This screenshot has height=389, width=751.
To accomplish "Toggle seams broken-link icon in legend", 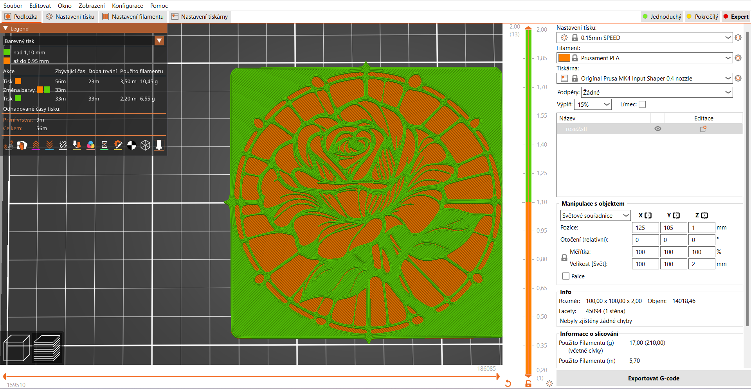I will pyautogui.click(x=63, y=145).
